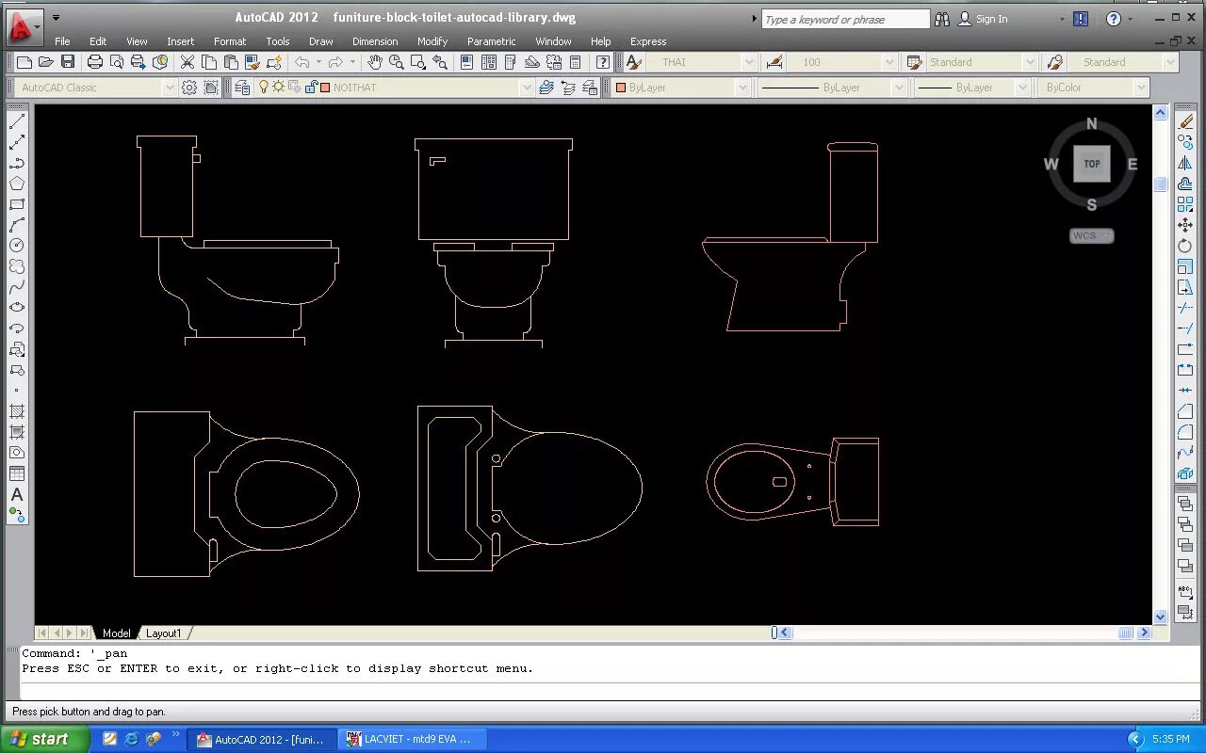The width and height of the screenshot is (1206, 753).
Task: Select the Rotate modify tool
Action: click(1185, 246)
